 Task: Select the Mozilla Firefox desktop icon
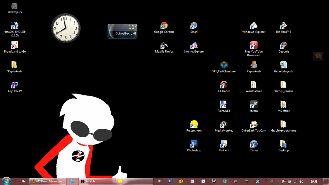point(164,46)
